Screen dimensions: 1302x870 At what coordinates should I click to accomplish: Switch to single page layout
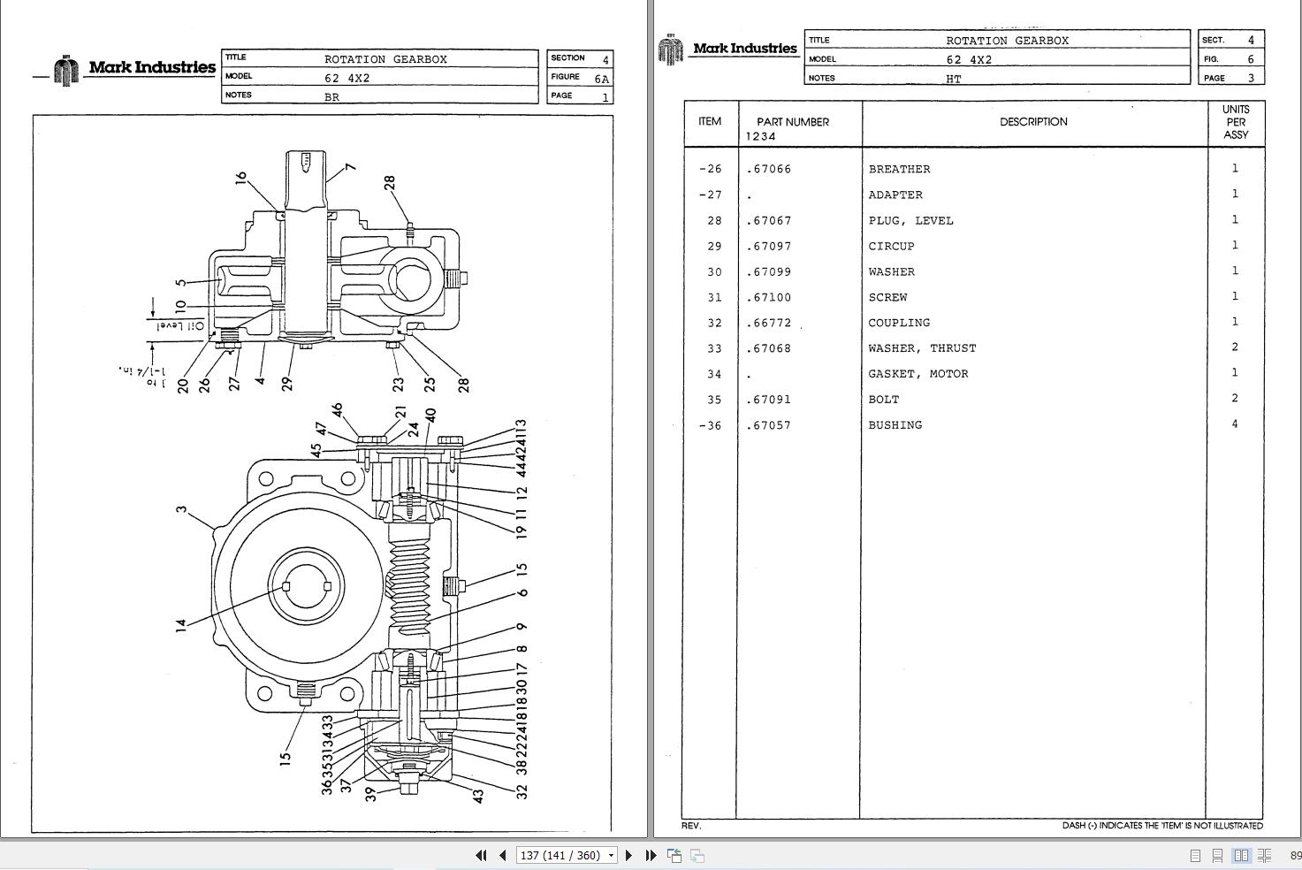coord(1195,856)
